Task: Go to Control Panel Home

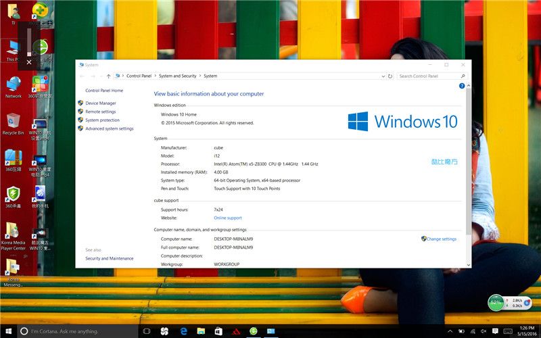Action: pyautogui.click(x=104, y=91)
